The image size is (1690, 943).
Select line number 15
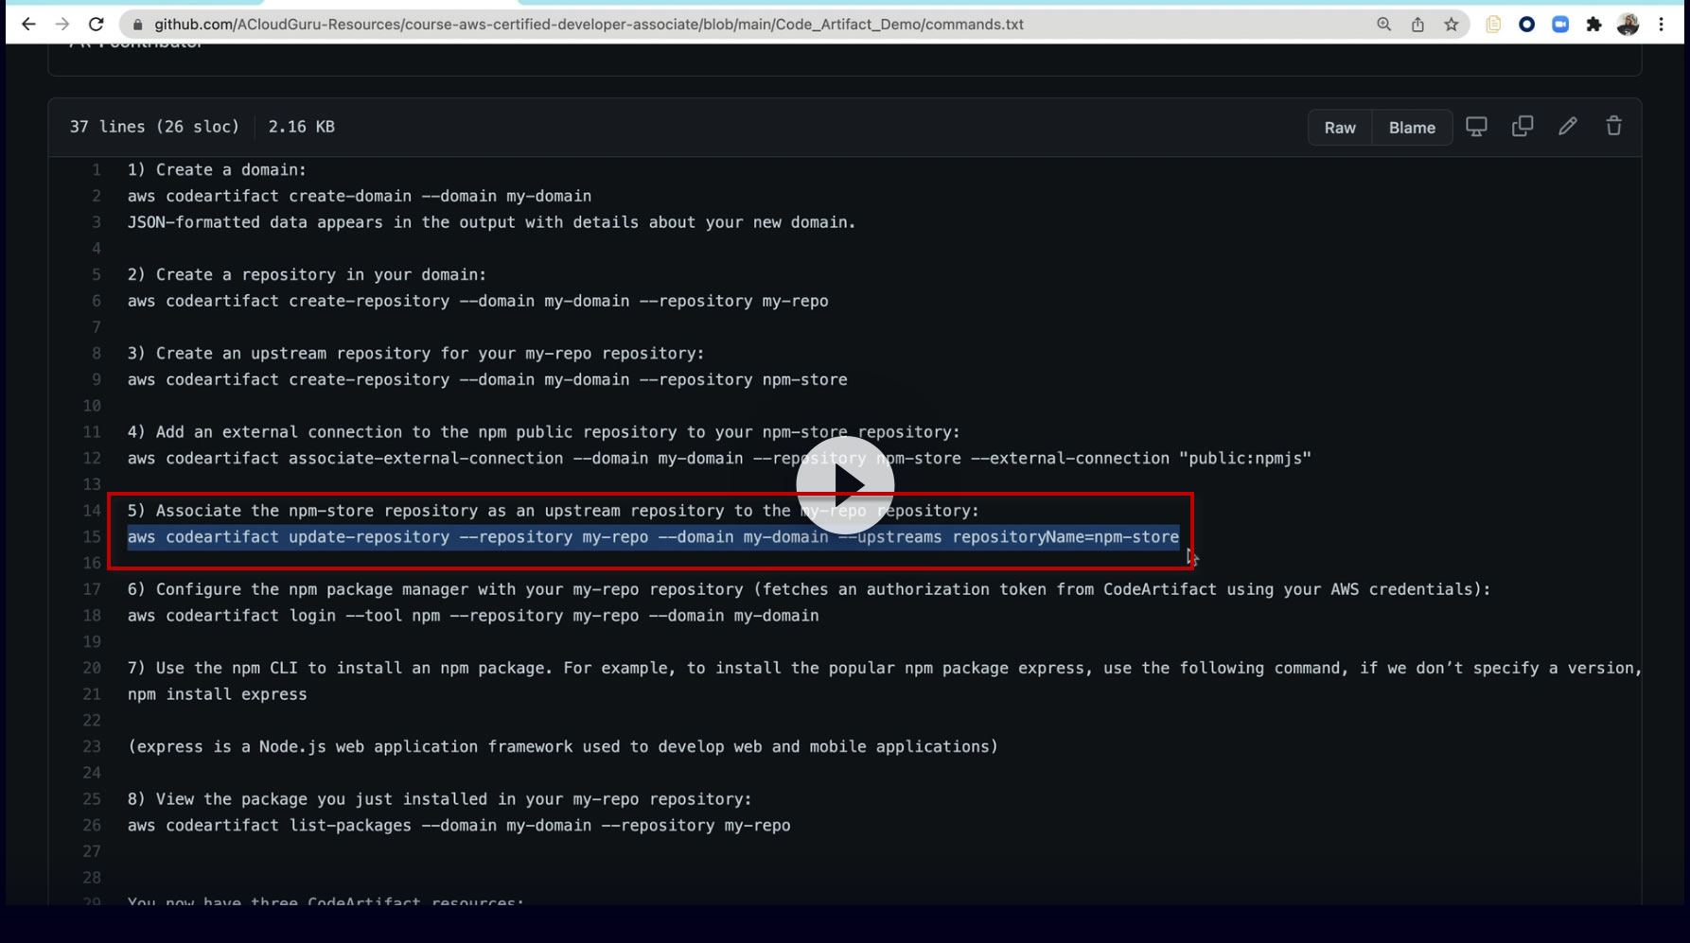(92, 537)
